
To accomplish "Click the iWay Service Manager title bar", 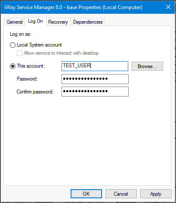I will click(x=74, y=7).
